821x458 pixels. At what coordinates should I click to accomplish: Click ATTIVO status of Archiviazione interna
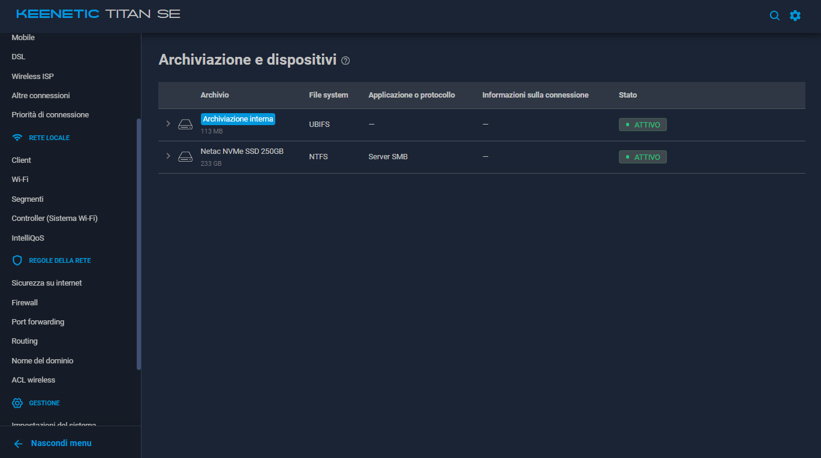(x=643, y=125)
